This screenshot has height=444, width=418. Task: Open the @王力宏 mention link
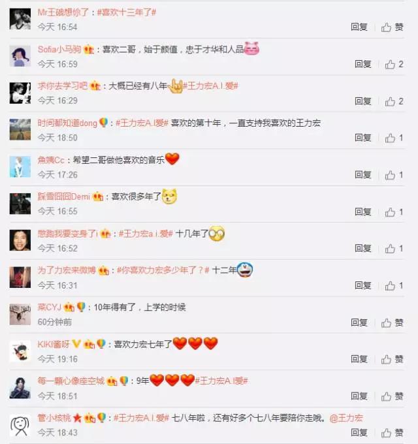click(346, 418)
